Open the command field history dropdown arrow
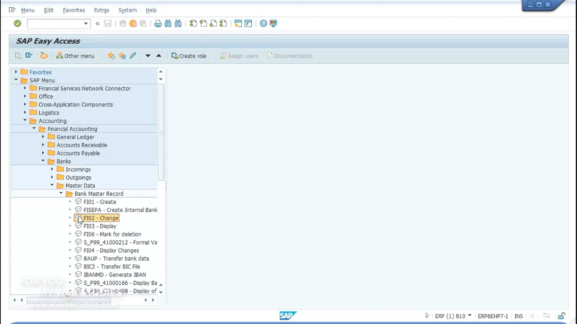This screenshot has width=577, height=324. pyautogui.click(x=86, y=24)
